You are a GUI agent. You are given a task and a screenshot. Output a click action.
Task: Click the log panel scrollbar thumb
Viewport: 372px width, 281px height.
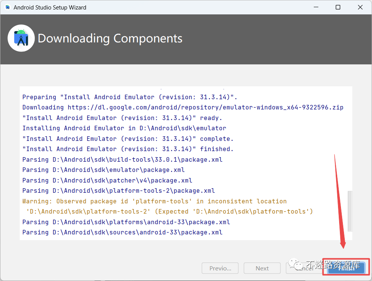[x=350, y=211]
